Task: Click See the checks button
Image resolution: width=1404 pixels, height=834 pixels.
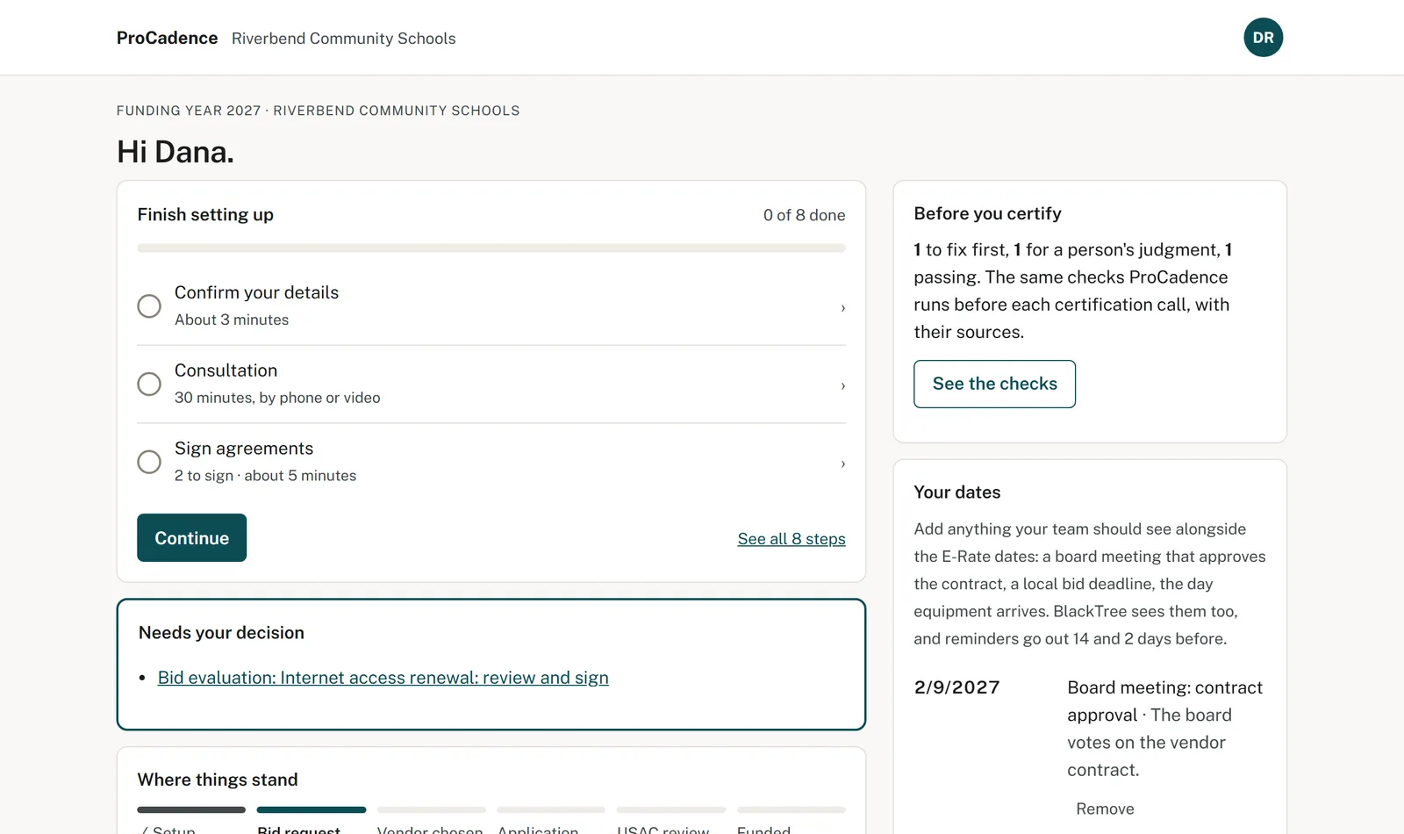Action: tap(994, 384)
